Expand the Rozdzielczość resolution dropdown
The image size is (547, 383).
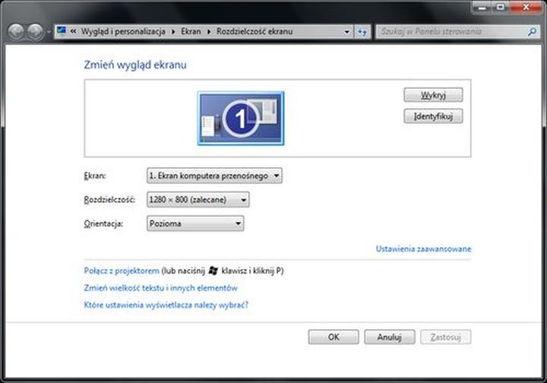[198, 199]
